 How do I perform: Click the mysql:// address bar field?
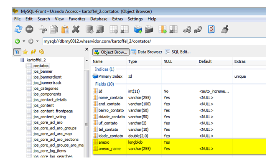point(154,41)
